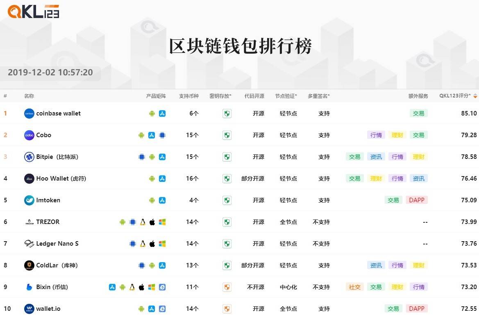Click Hoo Wallet 16个 coin count
Viewport: 479px width, 319px height.
192,179
